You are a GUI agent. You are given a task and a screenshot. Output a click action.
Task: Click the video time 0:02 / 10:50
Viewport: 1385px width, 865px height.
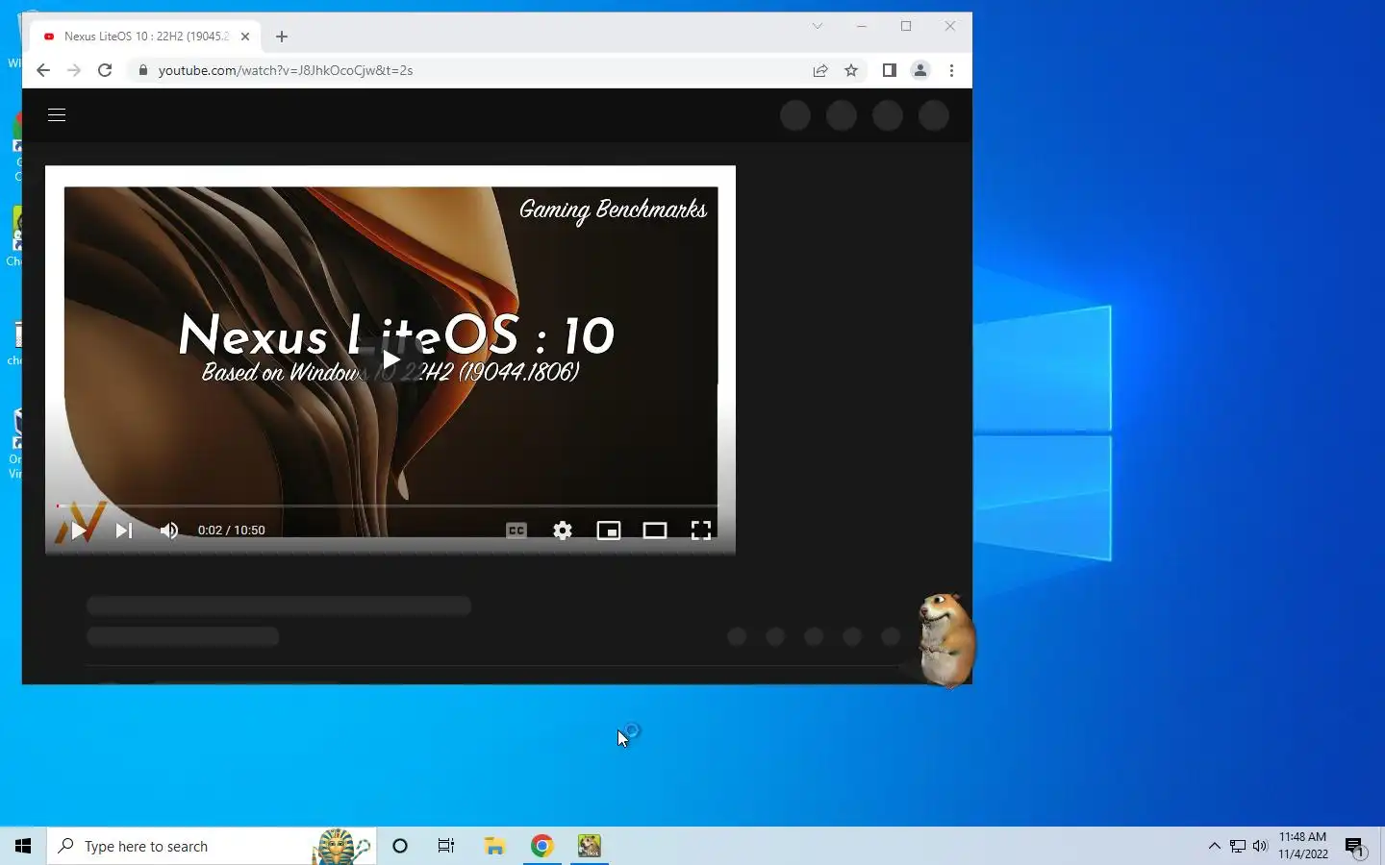click(x=232, y=531)
